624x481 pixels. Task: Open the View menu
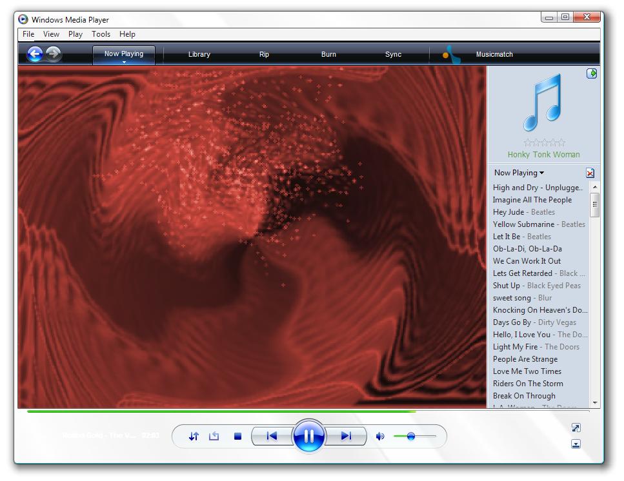tap(51, 34)
